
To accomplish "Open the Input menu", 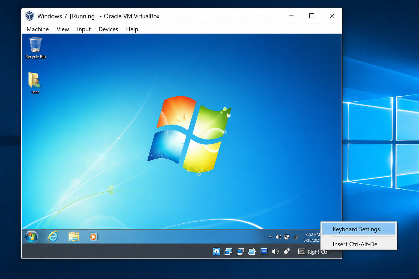I will (x=84, y=29).
